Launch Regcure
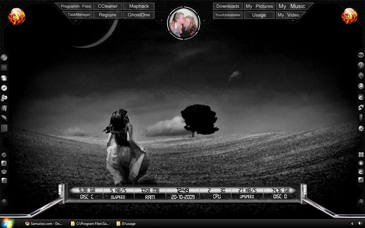This screenshot has width=365, height=228. tap(108, 15)
